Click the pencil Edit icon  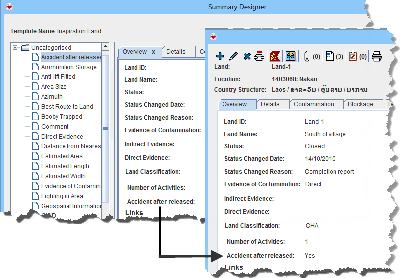[x=233, y=56]
